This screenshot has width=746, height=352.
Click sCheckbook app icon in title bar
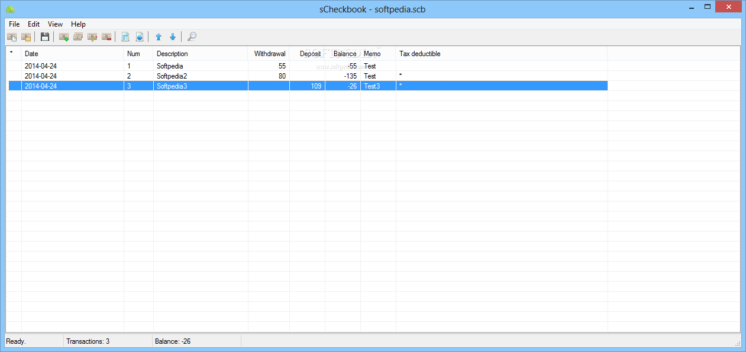pos(10,9)
